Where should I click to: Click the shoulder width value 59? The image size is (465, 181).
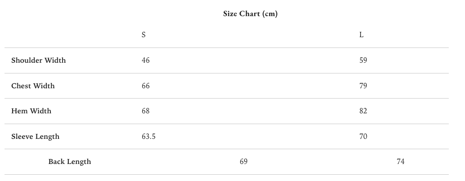363,60
